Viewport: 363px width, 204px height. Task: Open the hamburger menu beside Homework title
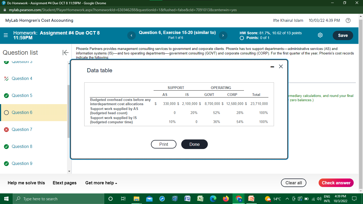point(6,36)
